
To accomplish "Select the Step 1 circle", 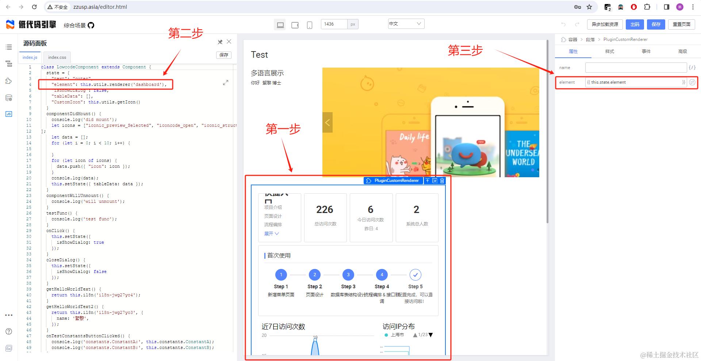I will [x=281, y=274].
